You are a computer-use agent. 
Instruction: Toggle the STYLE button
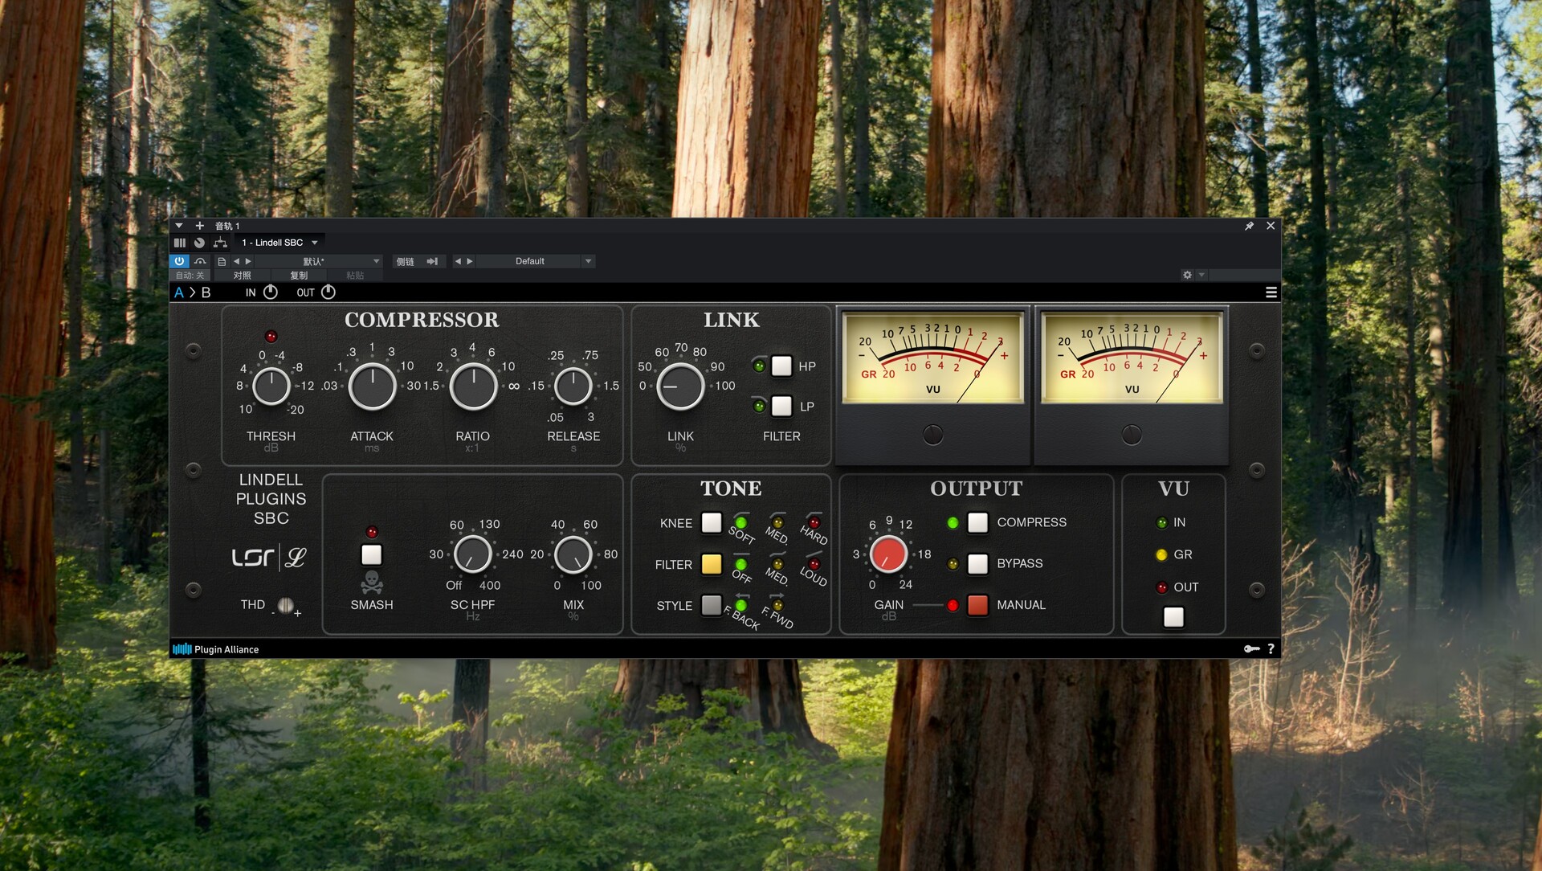point(712,605)
